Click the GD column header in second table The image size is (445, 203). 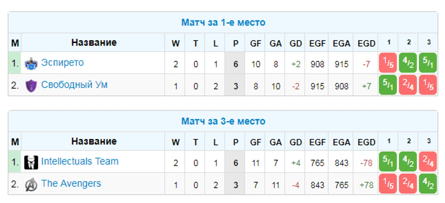(295, 142)
